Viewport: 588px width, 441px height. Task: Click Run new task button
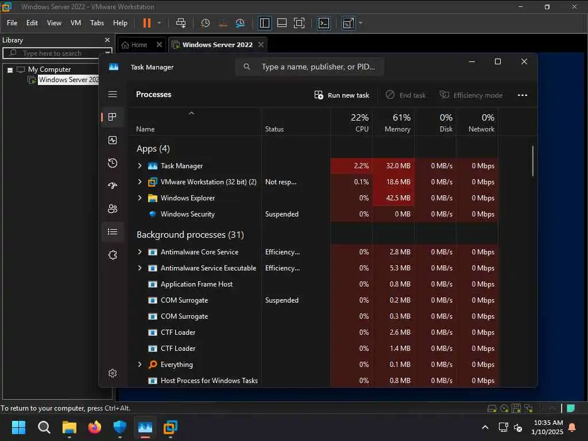342,95
